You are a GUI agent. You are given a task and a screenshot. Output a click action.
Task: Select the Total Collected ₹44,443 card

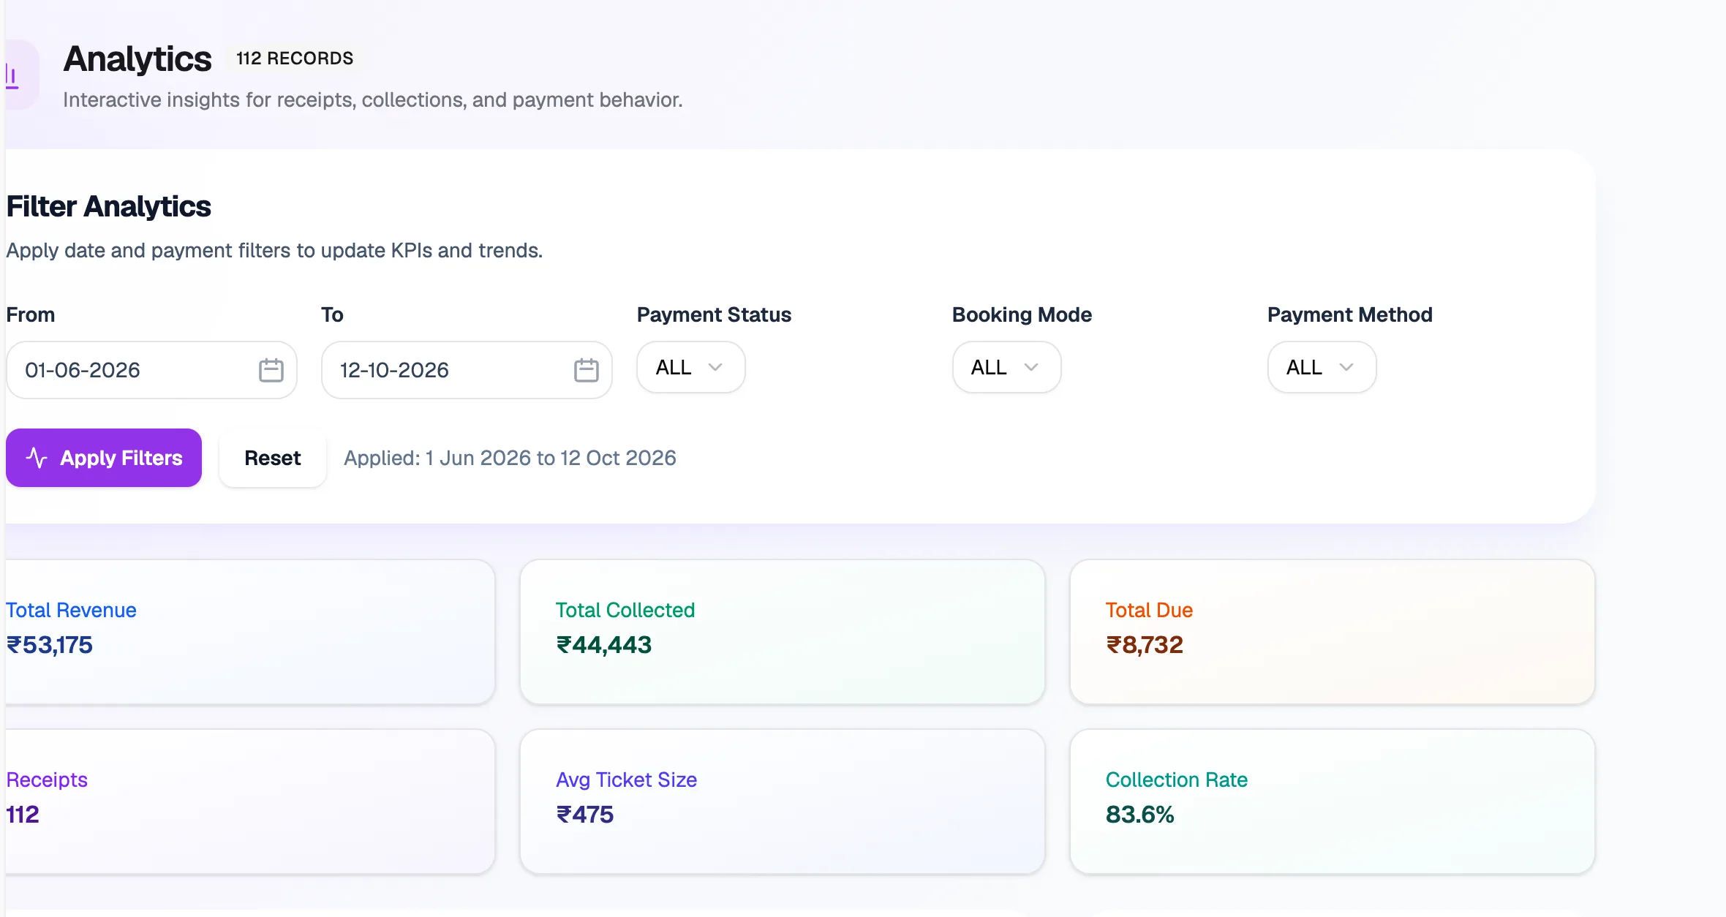782,632
